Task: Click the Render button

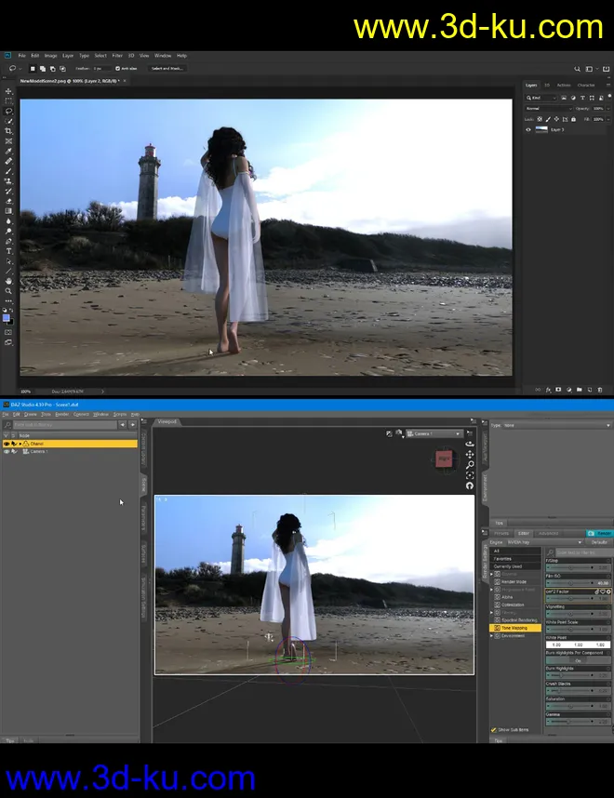Action: point(598,533)
